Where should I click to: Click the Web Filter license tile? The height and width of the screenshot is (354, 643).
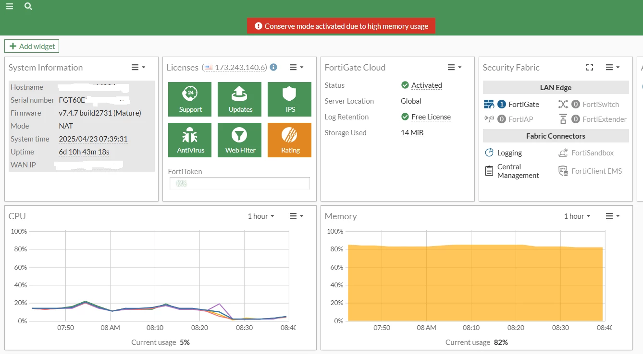(x=240, y=140)
